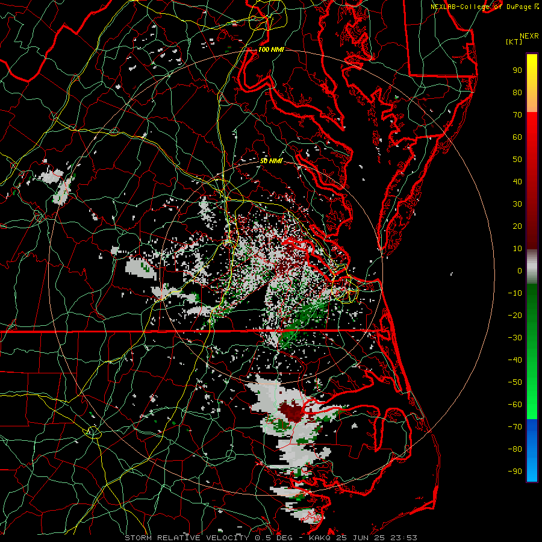Click the NEXLAB-College of DuPage title text
Viewport: 542px width, 542px height.
pyautogui.click(x=482, y=7)
